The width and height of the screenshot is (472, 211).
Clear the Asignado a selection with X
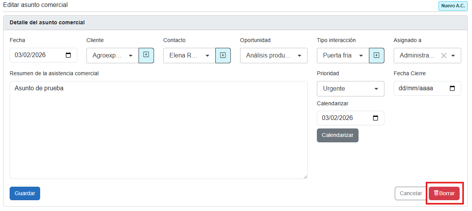point(444,56)
